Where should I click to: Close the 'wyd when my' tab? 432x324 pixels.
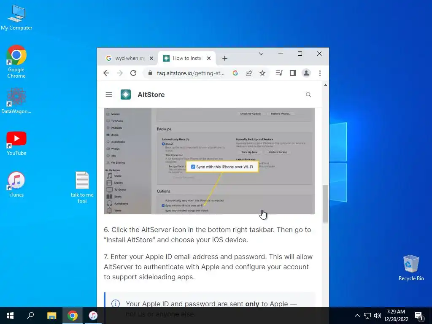151,58
